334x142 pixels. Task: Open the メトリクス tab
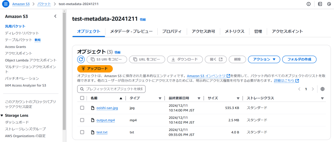coord(235,31)
